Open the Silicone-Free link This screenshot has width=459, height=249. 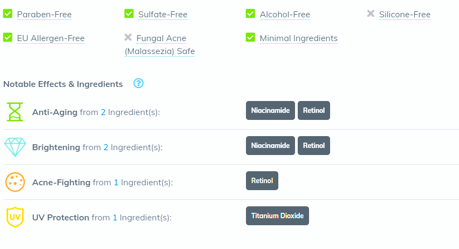coord(405,15)
